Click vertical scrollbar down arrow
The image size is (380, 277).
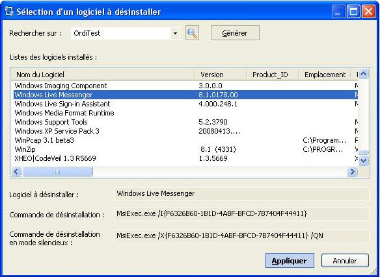coord(364,160)
